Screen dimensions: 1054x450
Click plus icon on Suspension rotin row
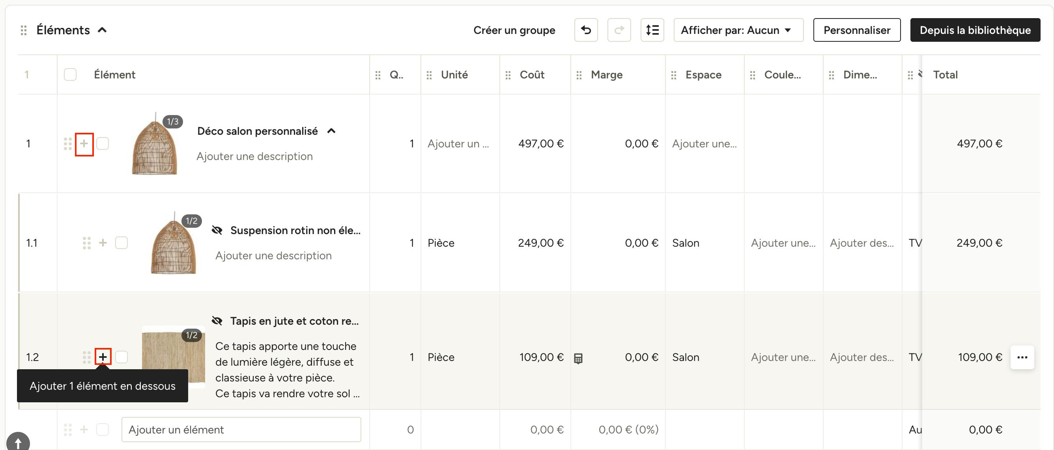coord(103,243)
